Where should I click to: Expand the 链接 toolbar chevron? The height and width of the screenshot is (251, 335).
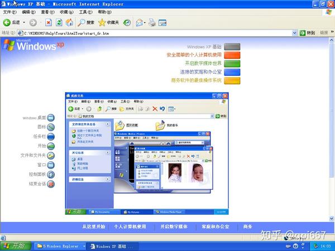coord(332,32)
